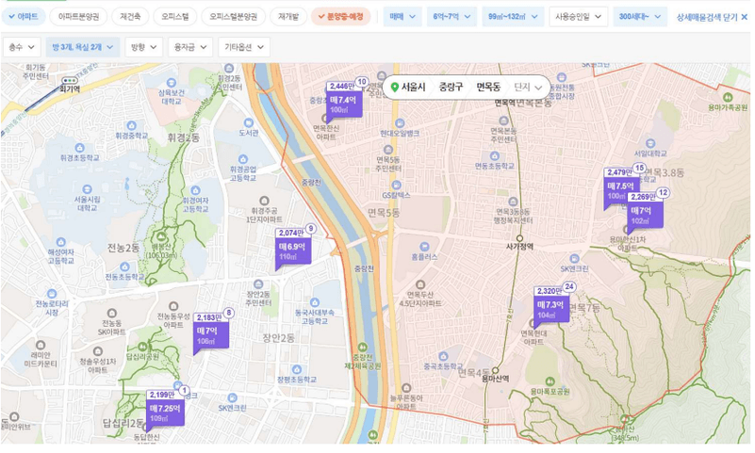The height and width of the screenshot is (453, 755).
Task: Toggle the 오피스텔 filter chip
Action: coord(174,16)
